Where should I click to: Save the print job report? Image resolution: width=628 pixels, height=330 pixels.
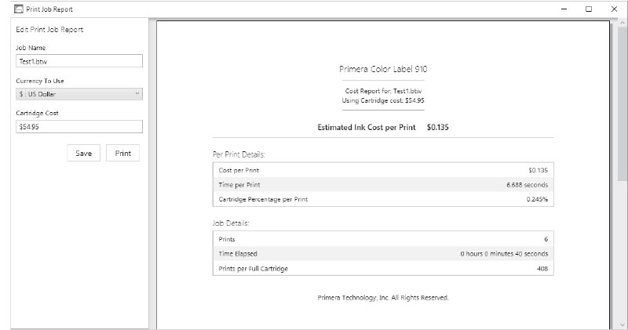pyautogui.click(x=84, y=153)
